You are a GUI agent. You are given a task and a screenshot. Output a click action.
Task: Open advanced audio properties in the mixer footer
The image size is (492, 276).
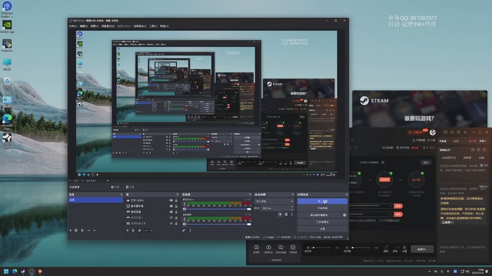tap(184, 231)
